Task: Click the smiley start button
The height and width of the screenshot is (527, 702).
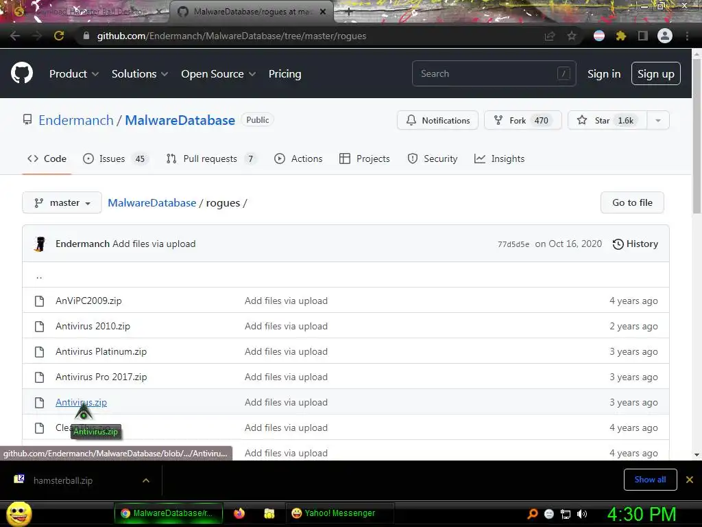Action: [19, 513]
